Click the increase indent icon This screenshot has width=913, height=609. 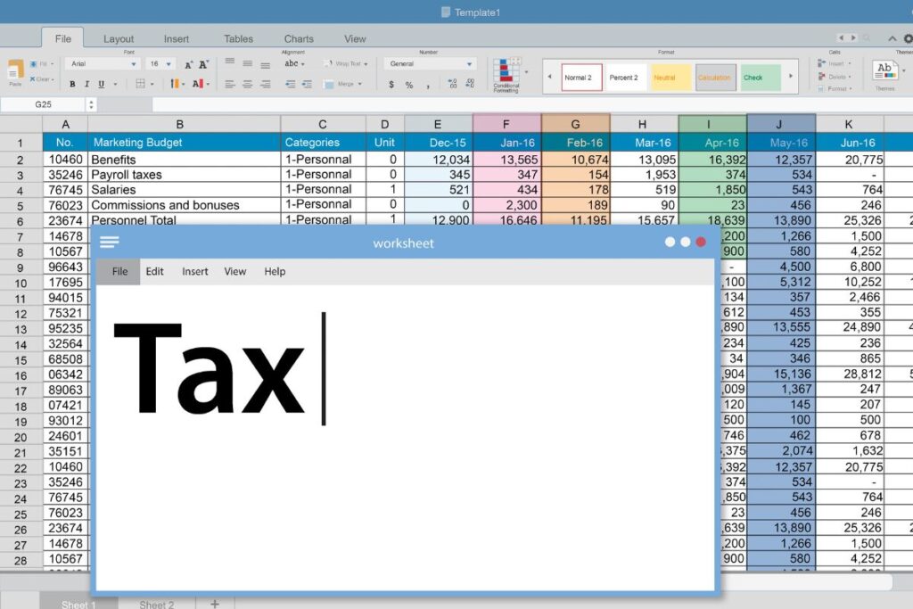(307, 85)
